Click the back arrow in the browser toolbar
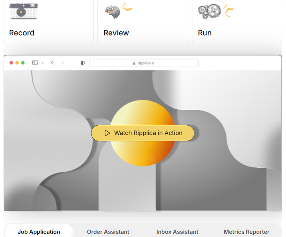The height and width of the screenshot is (237, 286). tap(52, 63)
